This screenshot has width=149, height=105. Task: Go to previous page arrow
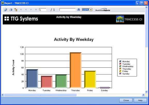[26, 10]
